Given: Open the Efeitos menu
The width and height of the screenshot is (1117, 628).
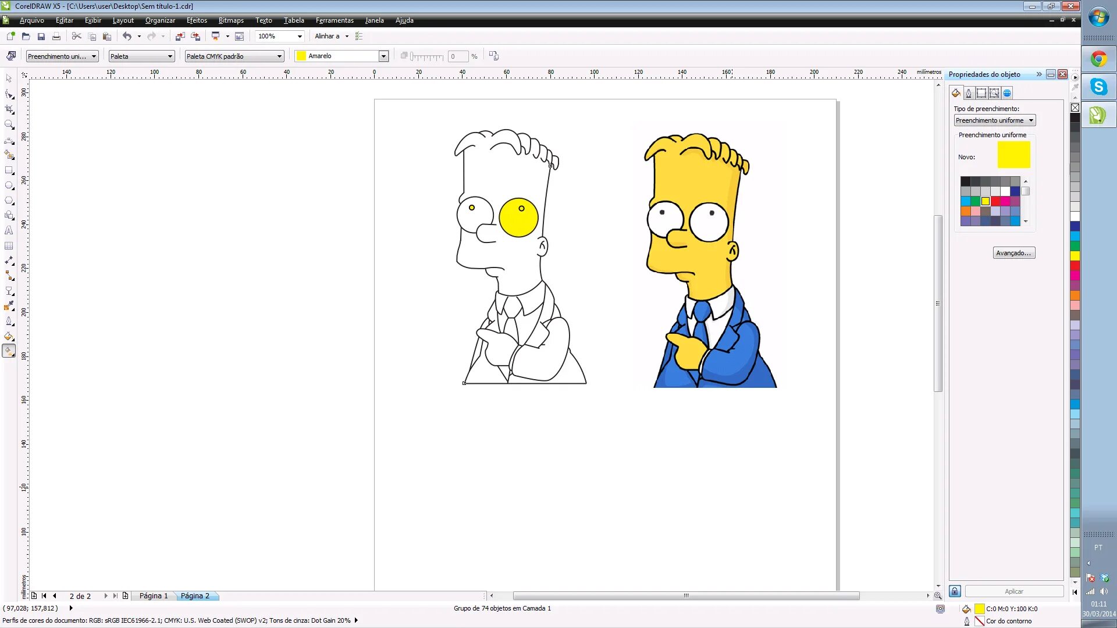Looking at the screenshot, I should tap(197, 20).
